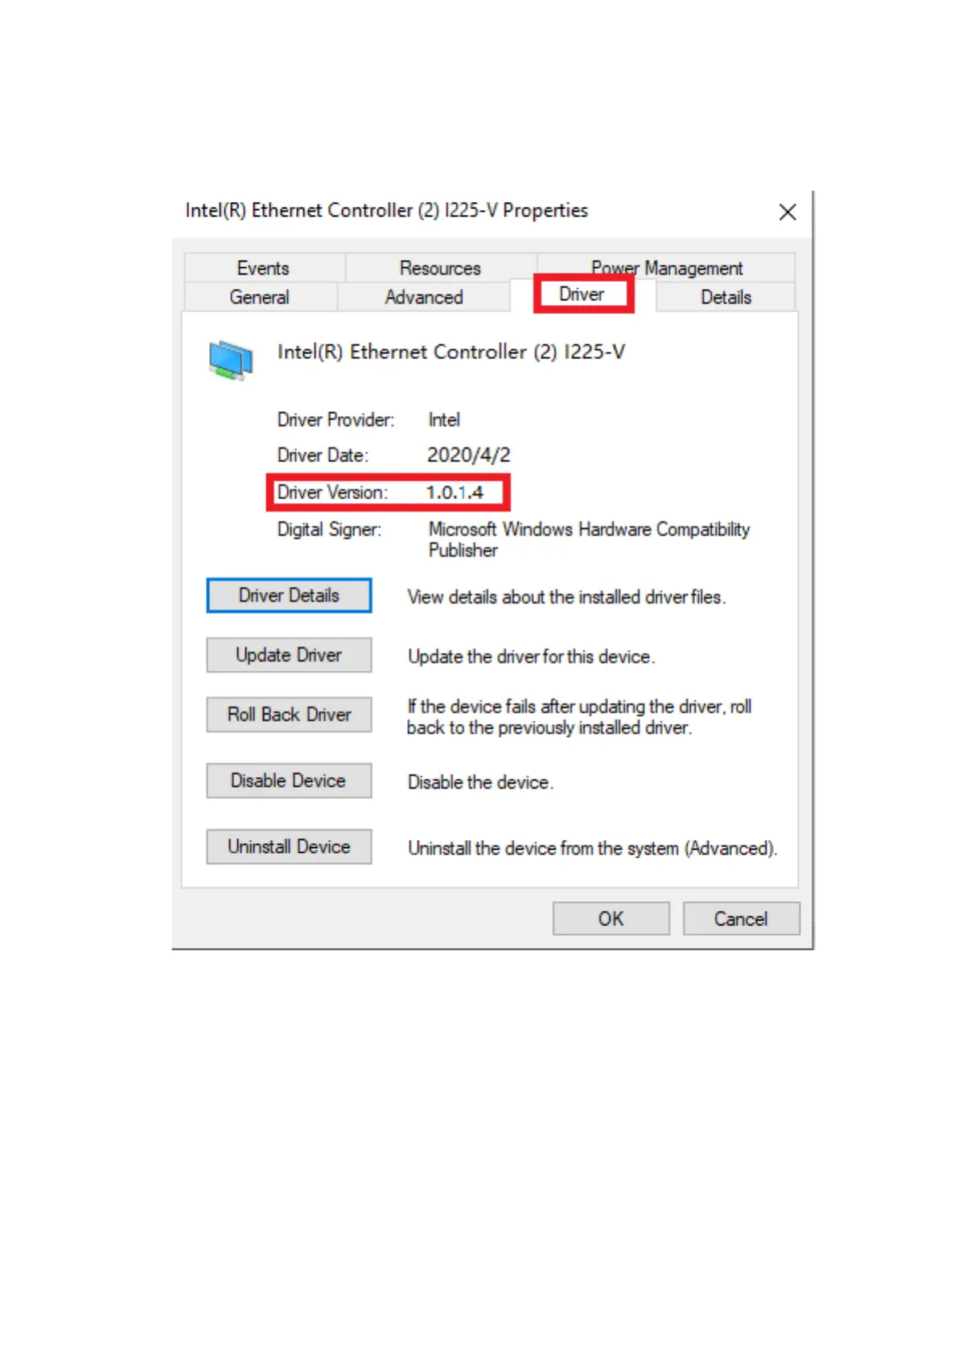Open the Resources tab
The height and width of the screenshot is (1355, 958).
[440, 268]
